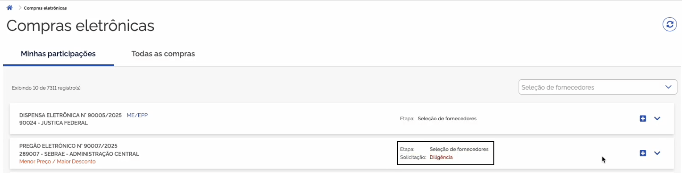Click the circular refresh icon
Screen dimensions: 682x173
pyautogui.click(x=670, y=24)
